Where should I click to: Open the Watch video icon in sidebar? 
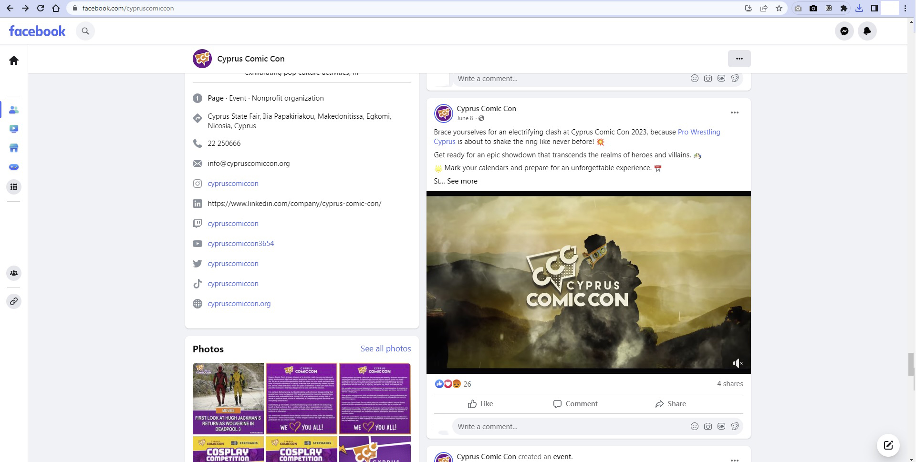(x=14, y=129)
